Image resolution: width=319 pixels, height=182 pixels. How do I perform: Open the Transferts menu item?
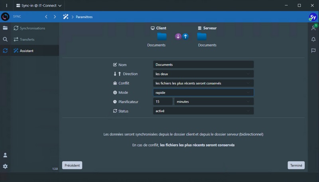point(27,39)
